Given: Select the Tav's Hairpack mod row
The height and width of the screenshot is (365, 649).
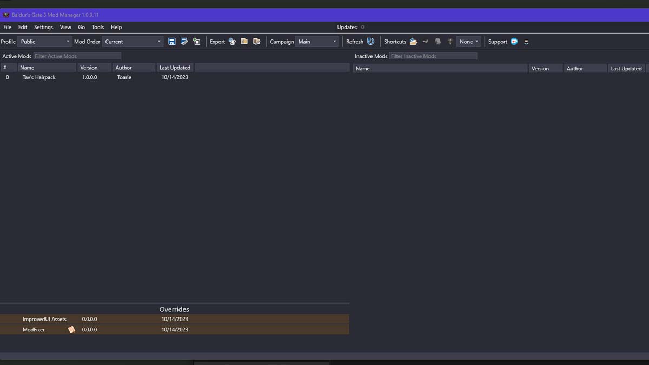Looking at the screenshot, I should click(39, 77).
